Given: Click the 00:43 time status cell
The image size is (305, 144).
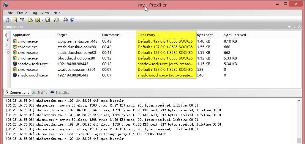Looking at the screenshot, I should 106,41.
